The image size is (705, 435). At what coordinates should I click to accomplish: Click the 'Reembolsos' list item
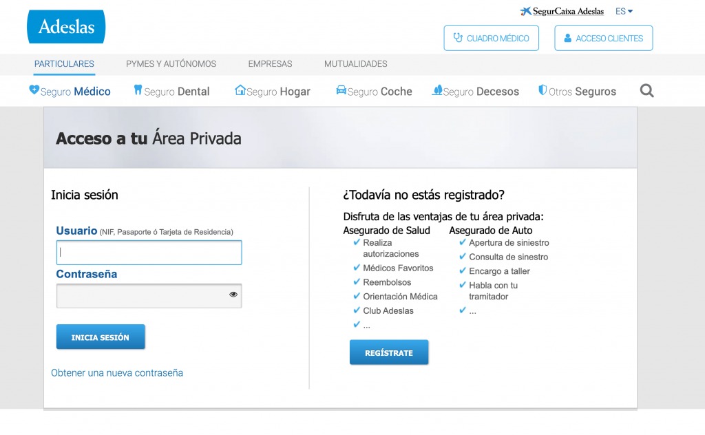(x=387, y=283)
